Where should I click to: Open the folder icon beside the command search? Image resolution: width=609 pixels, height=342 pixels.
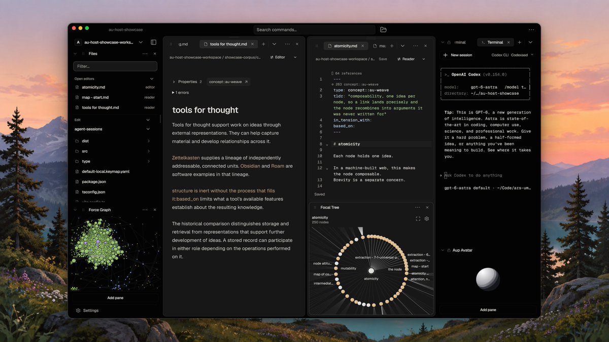click(383, 29)
